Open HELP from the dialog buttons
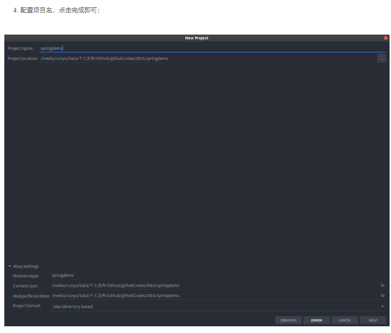The image size is (391, 333). (x=373, y=320)
